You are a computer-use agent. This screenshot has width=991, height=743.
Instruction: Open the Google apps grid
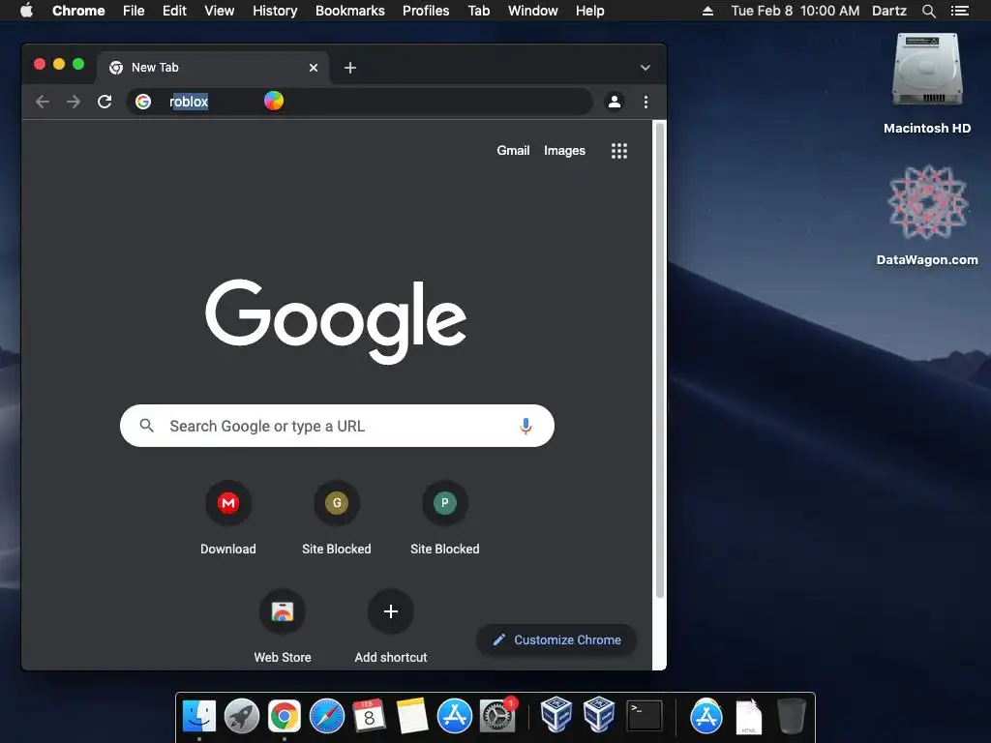point(619,150)
